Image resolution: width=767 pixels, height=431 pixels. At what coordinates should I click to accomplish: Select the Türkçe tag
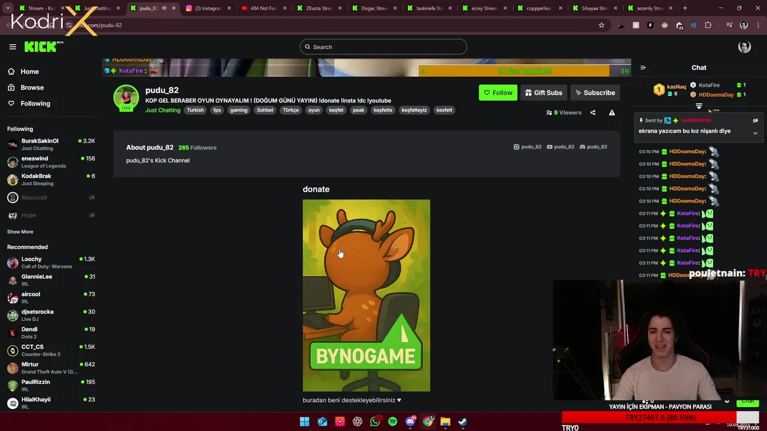coord(291,110)
